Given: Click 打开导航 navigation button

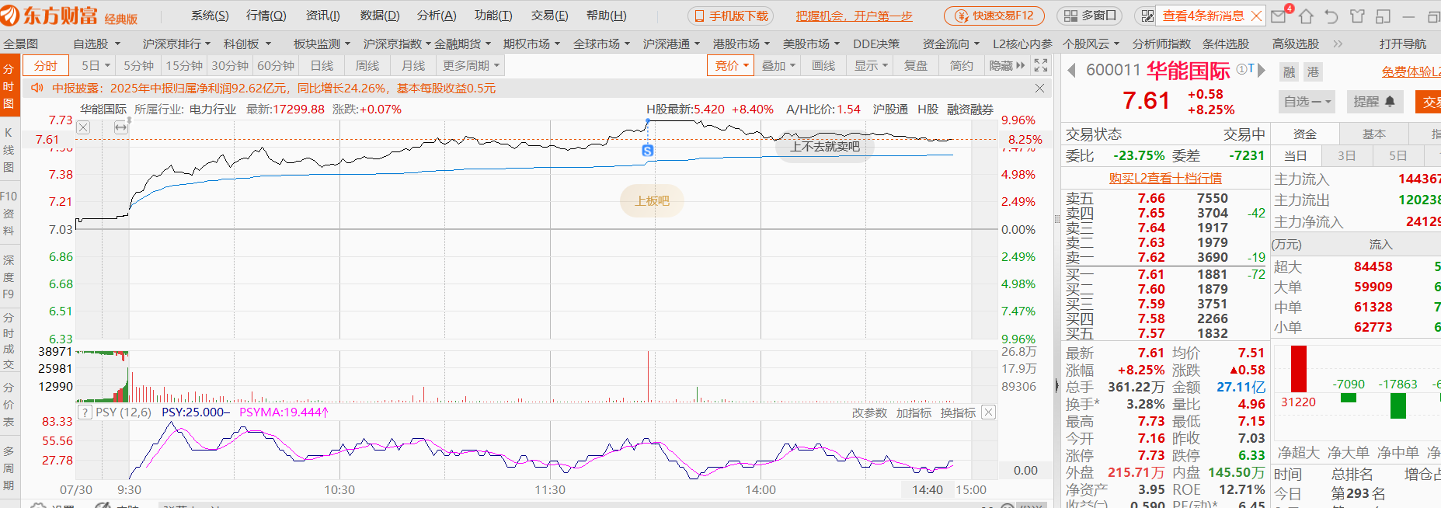Looking at the screenshot, I should (x=1403, y=44).
